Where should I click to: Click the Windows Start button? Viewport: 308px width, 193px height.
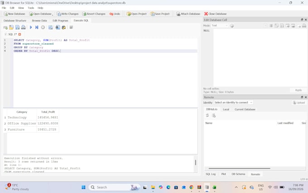(83, 187)
